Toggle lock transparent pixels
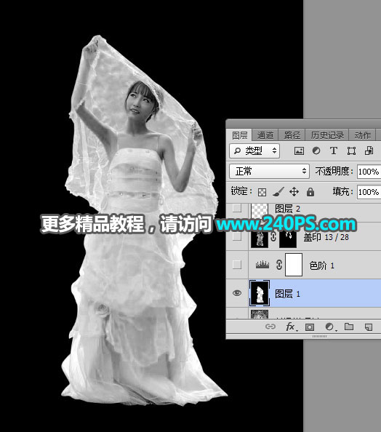This screenshot has width=381, height=432. (262, 192)
